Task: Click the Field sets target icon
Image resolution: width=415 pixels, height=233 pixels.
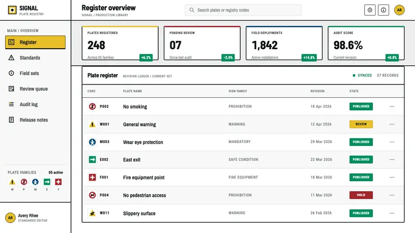Action: point(11,73)
